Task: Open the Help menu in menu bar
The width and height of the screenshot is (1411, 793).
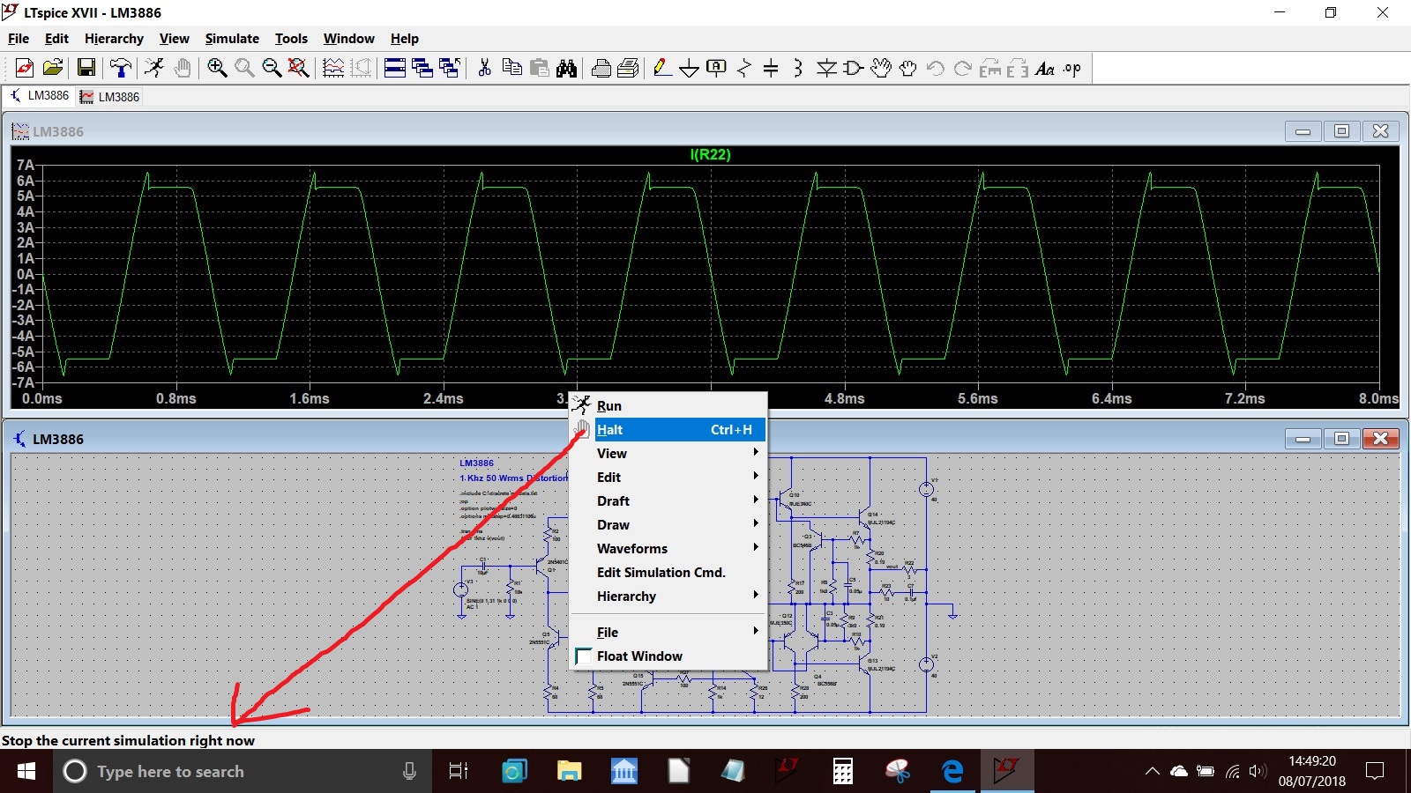Action: point(405,39)
